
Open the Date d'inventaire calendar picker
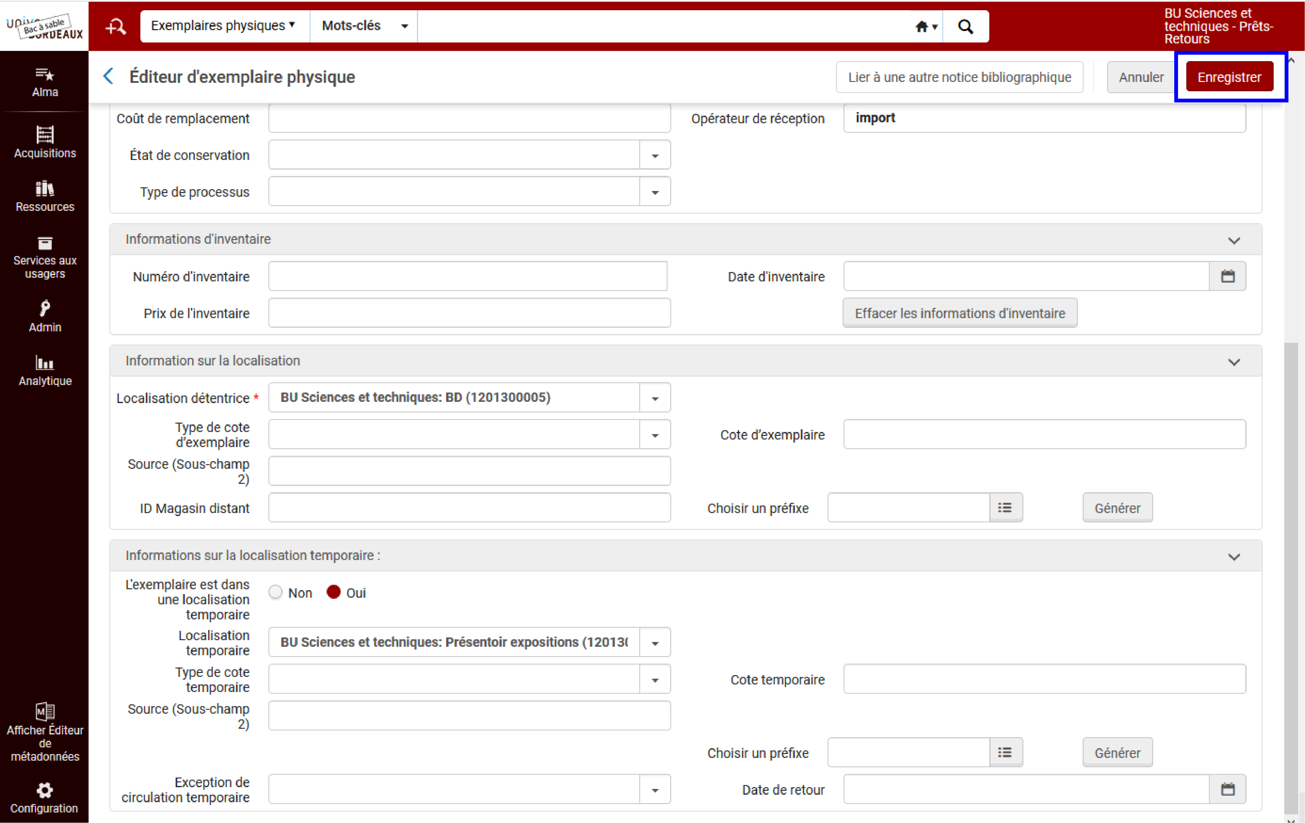[x=1228, y=276]
